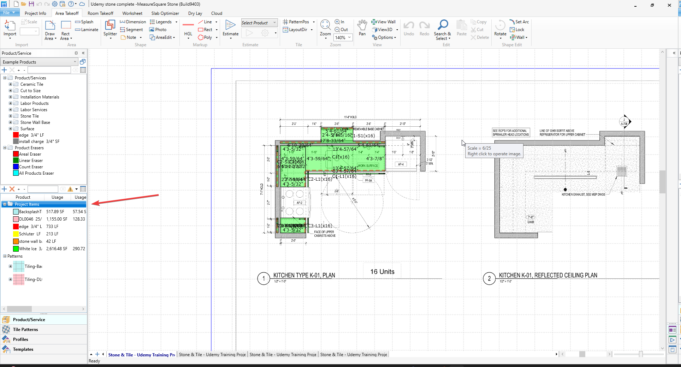Click the product search input field
This screenshot has width=681, height=367.
[49, 70]
